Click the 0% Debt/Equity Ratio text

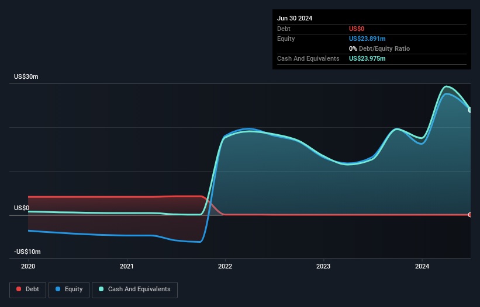pos(379,48)
